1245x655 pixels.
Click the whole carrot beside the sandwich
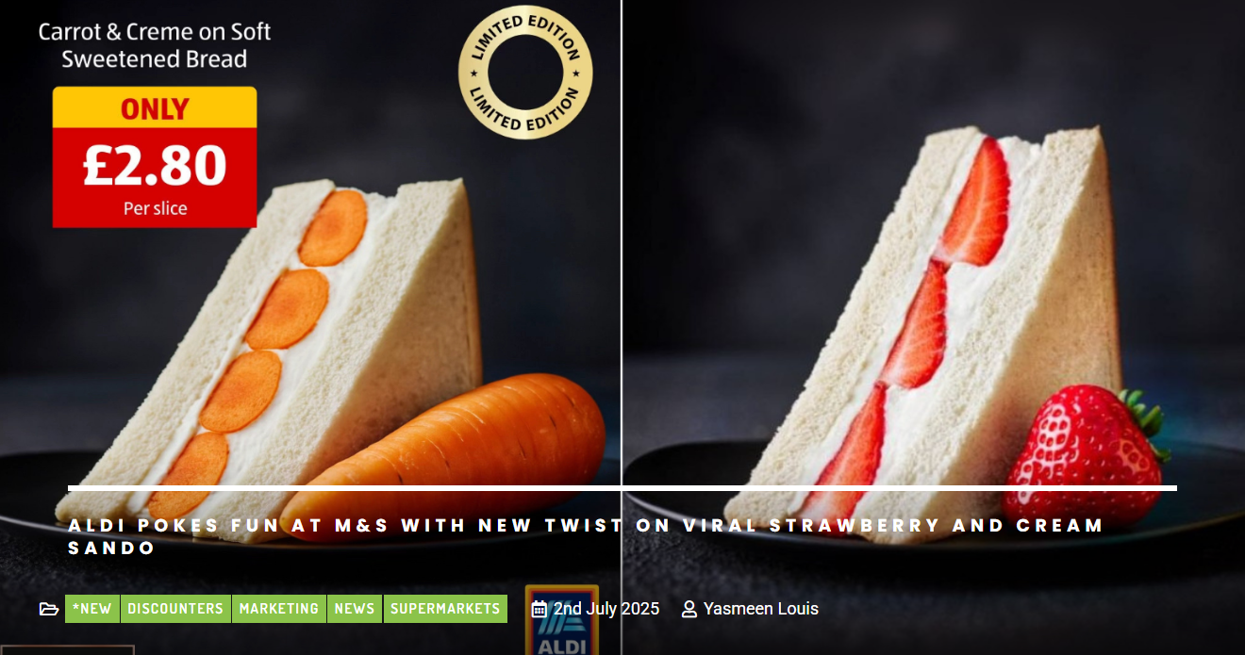pyautogui.click(x=453, y=443)
